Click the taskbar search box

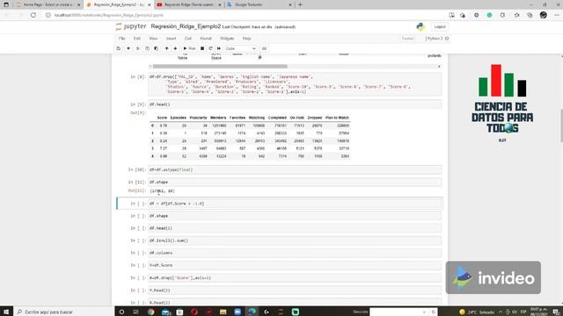64,312
